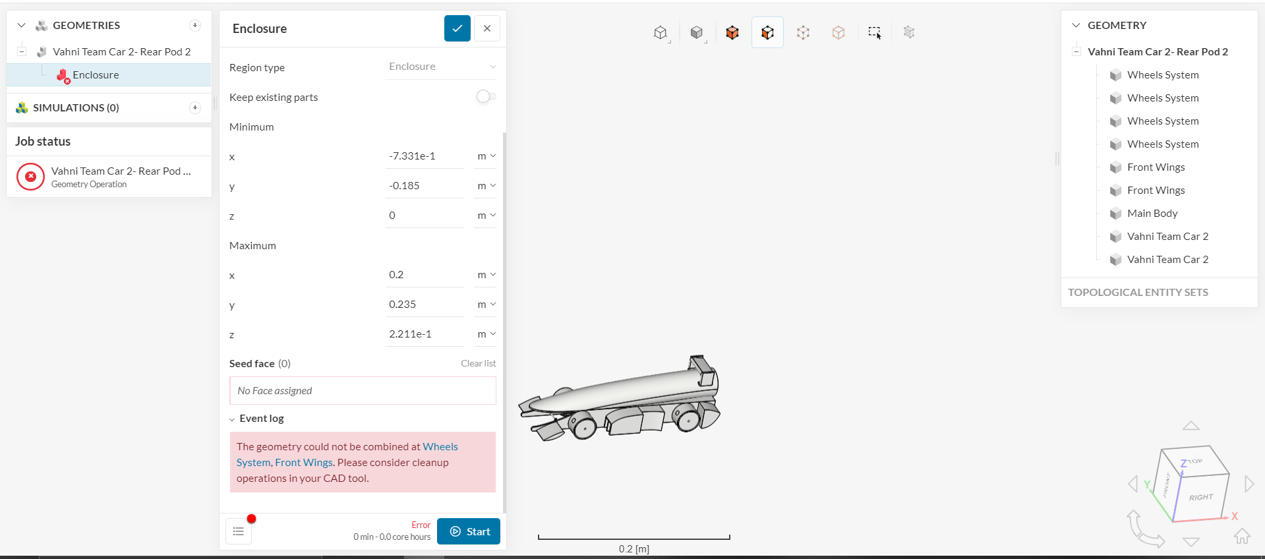Screen dimensions: 1265x559
Task: Close the Enclosure settings panel
Action: [x=487, y=28]
